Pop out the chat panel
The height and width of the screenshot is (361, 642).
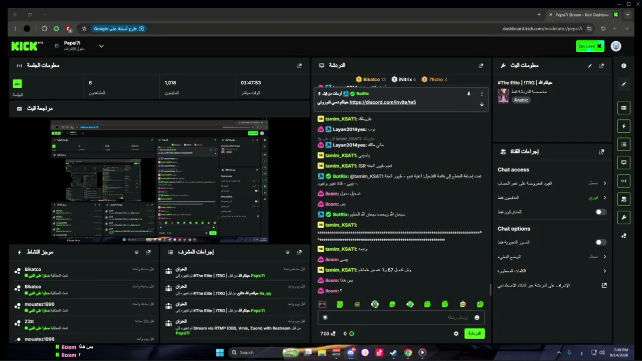(x=480, y=66)
